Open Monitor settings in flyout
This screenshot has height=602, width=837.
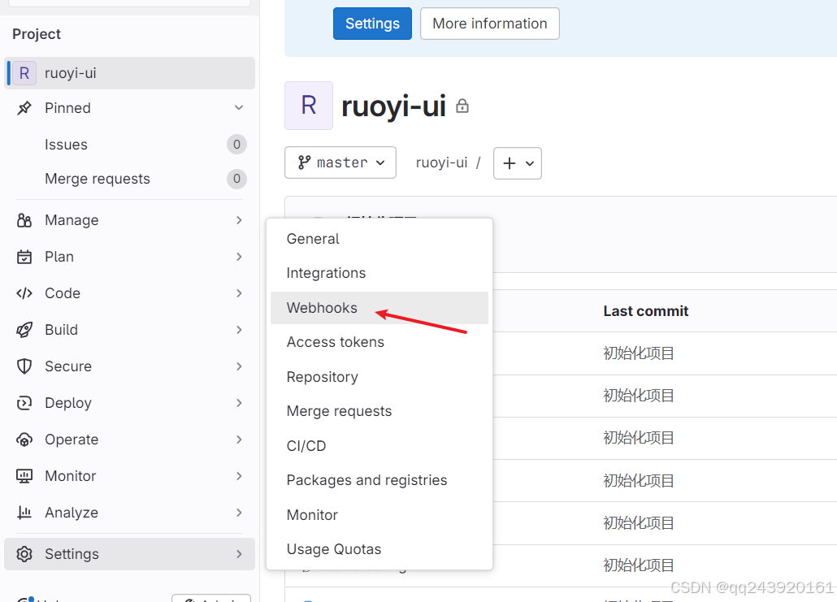(379, 515)
